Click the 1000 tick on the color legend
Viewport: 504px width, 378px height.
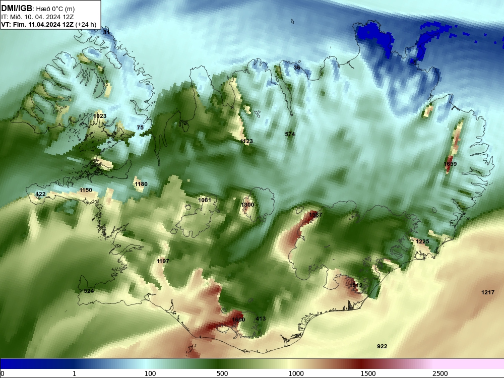tap(296, 373)
